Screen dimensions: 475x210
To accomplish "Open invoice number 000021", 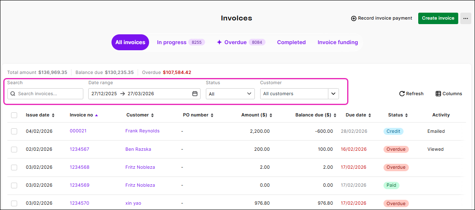I will coord(78,131).
